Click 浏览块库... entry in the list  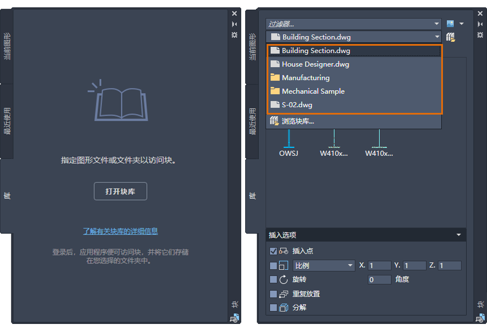pyautogui.click(x=354, y=121)
